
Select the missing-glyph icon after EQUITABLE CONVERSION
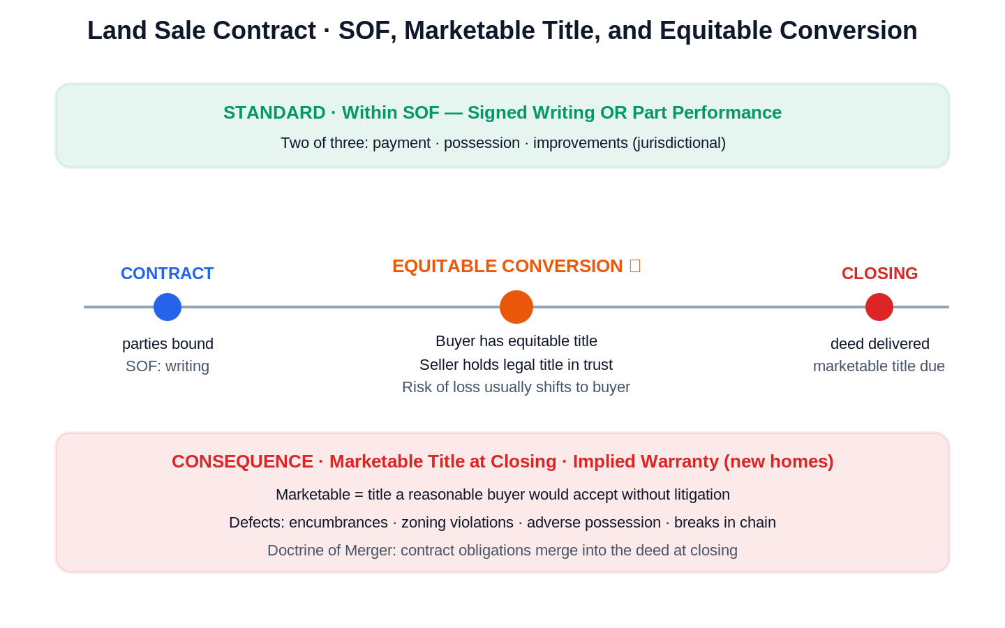[x=635, y=266]
